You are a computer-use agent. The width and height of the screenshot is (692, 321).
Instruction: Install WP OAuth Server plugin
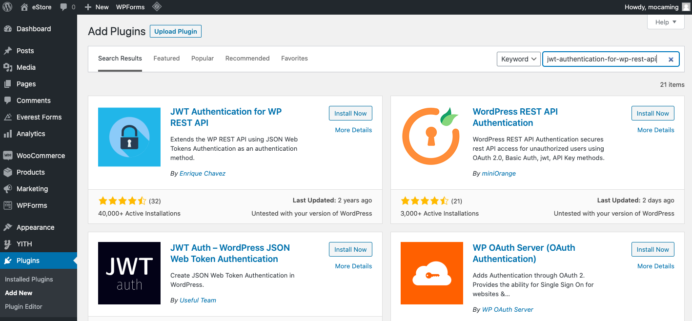653,249
